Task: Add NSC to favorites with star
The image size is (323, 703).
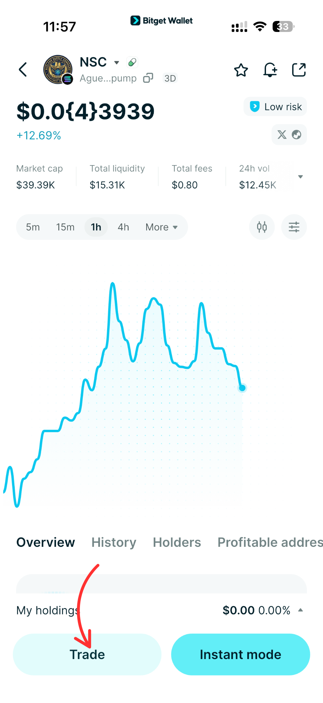Action: (241, 70)
